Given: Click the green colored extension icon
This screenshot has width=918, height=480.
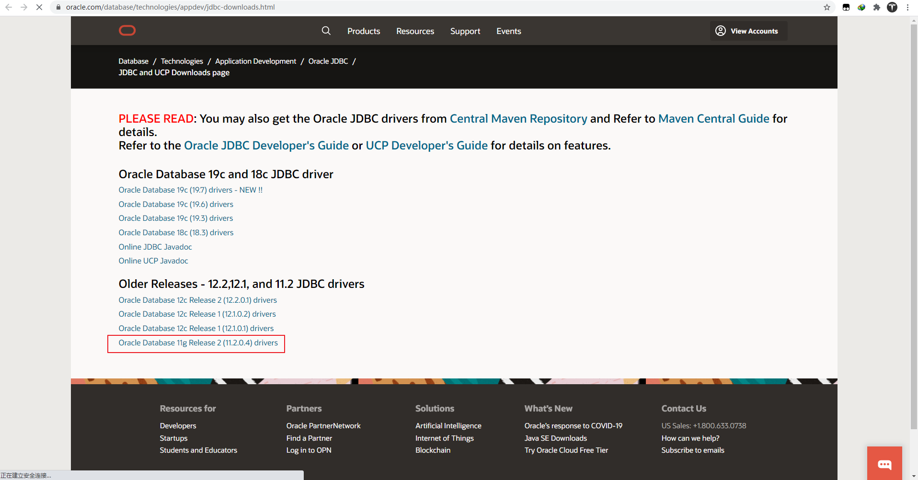Looking at the screenshot, I should 861,7.
